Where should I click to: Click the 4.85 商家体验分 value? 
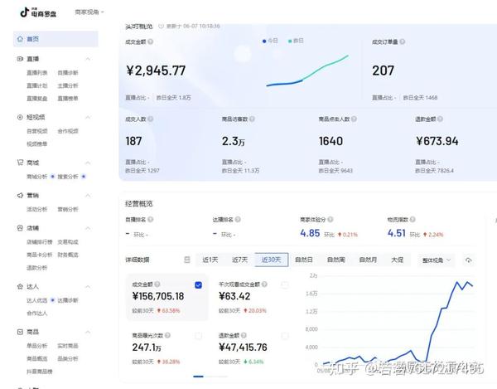(x=310, y=233)
